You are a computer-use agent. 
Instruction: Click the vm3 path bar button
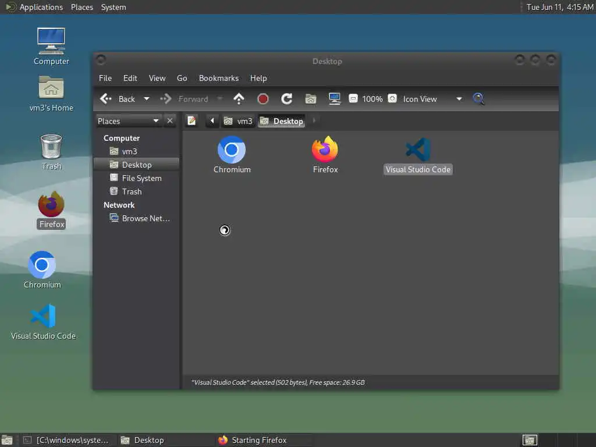(x=238, y=121)
